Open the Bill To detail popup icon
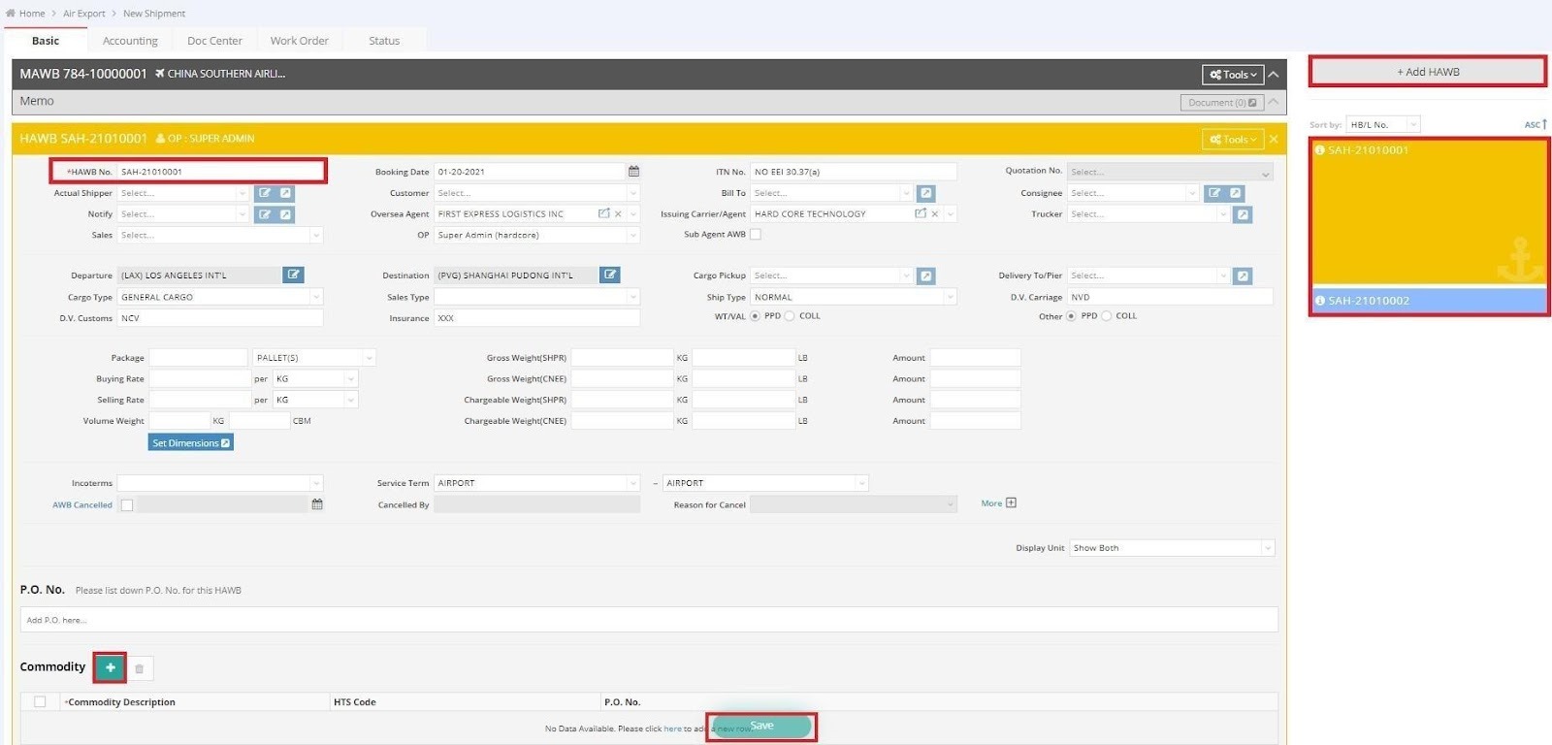Viewport: 1552px width, 745px height. click(x=925, y=193)
